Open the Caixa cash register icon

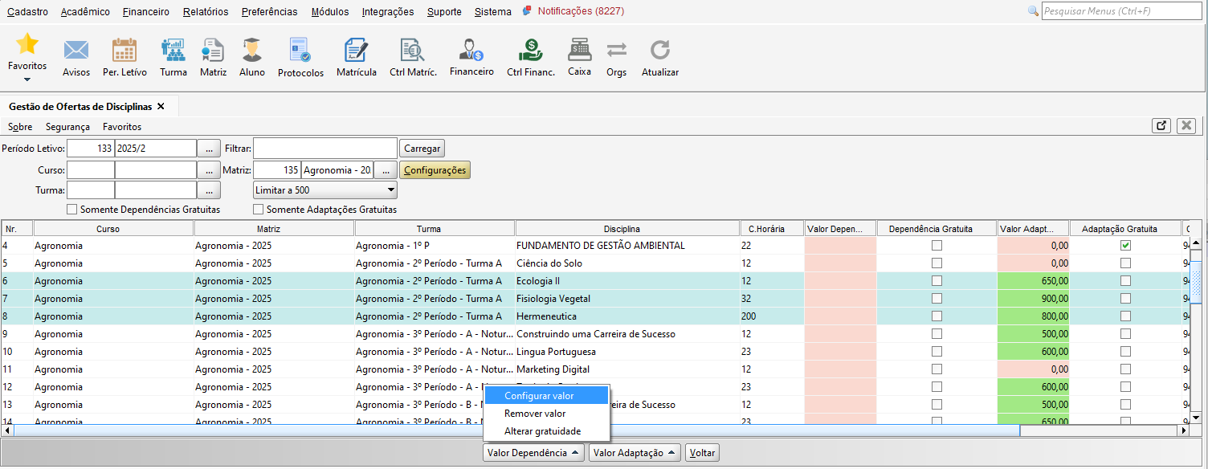pos(579,50)
